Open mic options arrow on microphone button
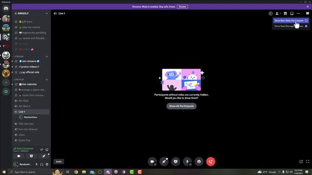This screenshot has height=175, width=312. [x=190, y=164]
